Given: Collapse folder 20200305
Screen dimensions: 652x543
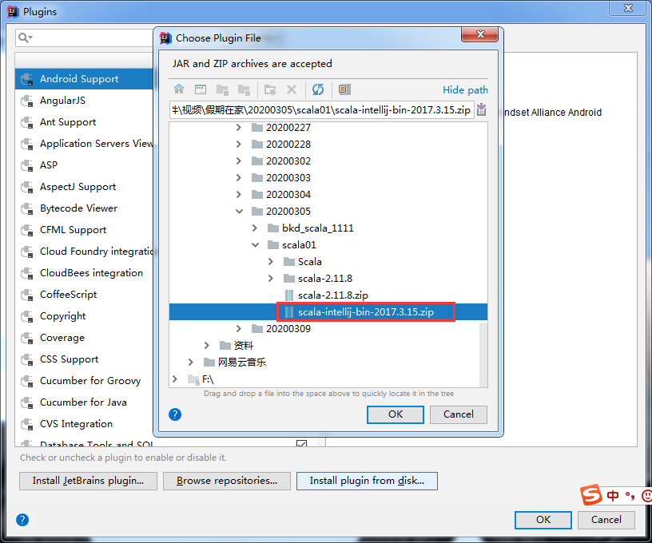Looking at the screenshot, I should coord(239,212).
